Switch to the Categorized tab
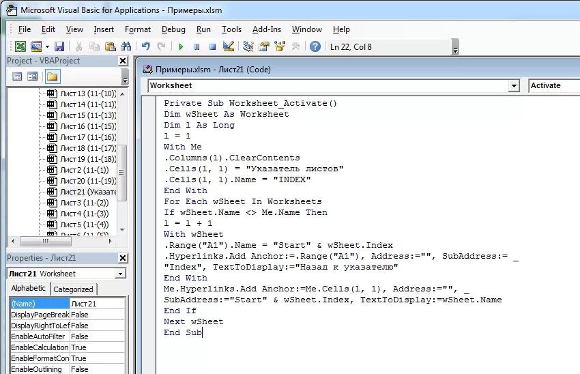Image resolution: width=580 pixels, height=374 pixels. tap(73, 289)
